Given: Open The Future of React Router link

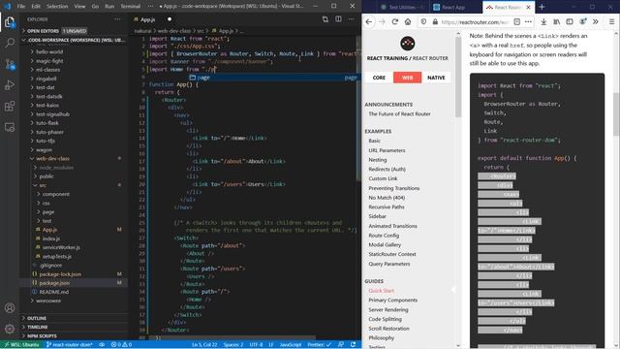Looking at the screenshot, I should (399, 114).
